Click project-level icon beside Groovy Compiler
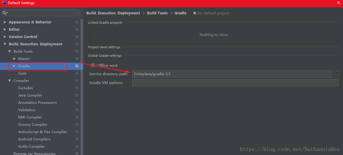Screen dimensions: 343x155 pos(77,125)
